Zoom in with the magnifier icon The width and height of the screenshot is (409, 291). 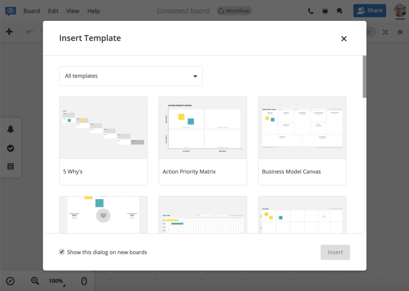(35, 281)
